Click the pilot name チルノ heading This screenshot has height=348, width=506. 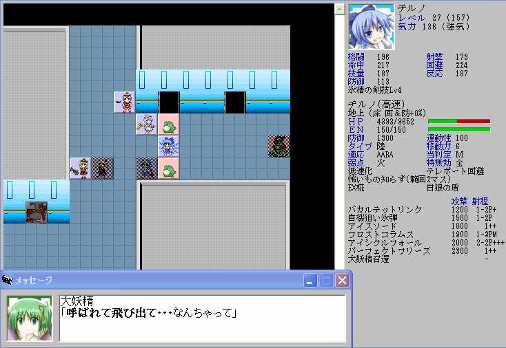[x=412, y=8]
